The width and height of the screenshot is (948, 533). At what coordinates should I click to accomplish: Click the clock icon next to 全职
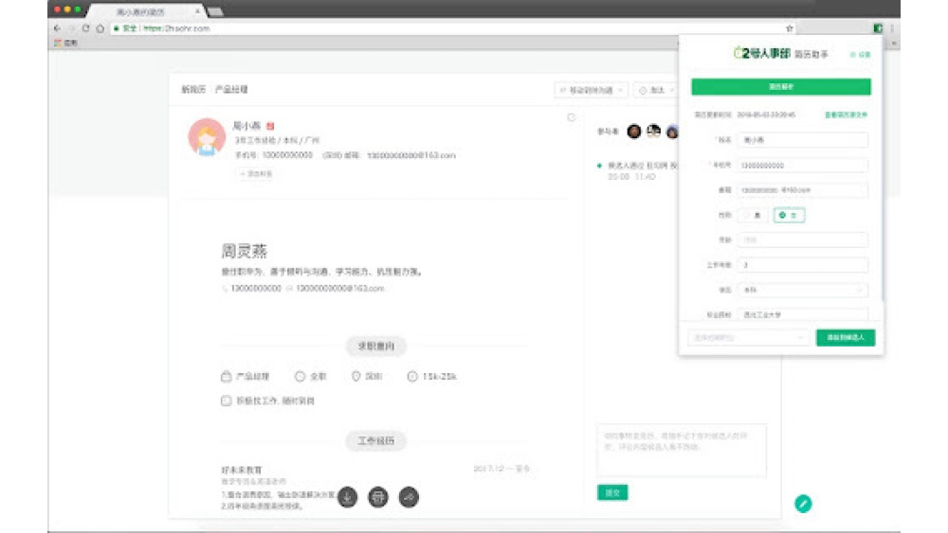300,376
